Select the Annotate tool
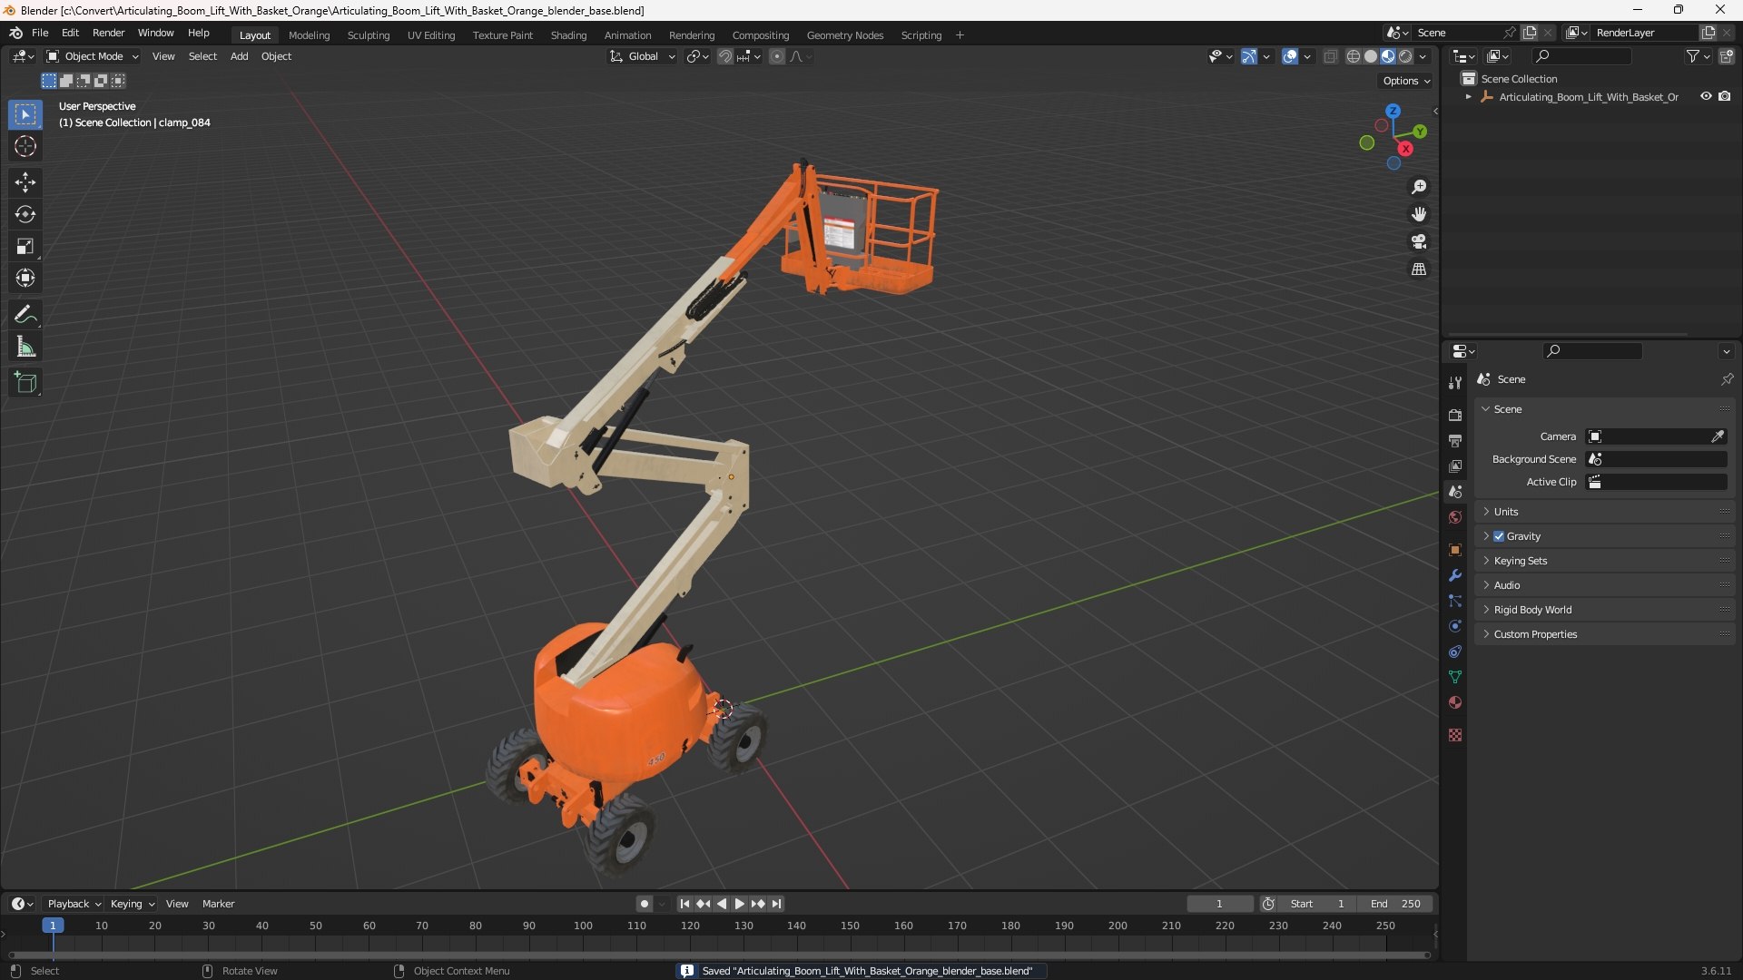The width and height of the screenshot is (1743, 980). pos(25,315)
